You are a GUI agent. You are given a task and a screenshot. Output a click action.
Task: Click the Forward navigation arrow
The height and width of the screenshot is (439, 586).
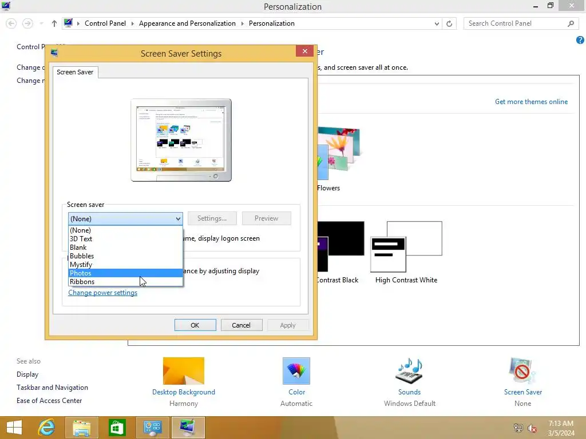(27, 23)
